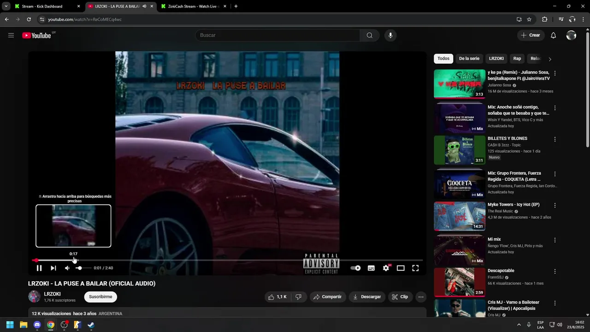
Task: Reload the page
Action: (29, 19)
